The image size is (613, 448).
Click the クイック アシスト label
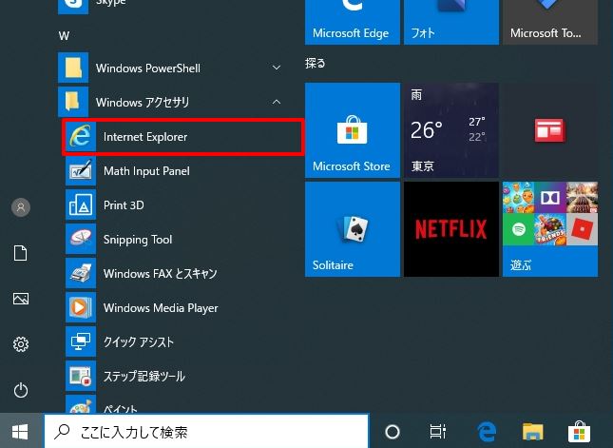pos(139,342)
